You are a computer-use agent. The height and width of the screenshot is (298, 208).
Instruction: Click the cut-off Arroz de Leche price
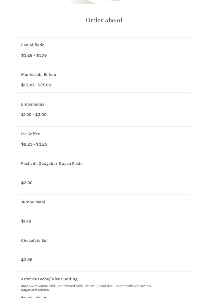(34, 297)
